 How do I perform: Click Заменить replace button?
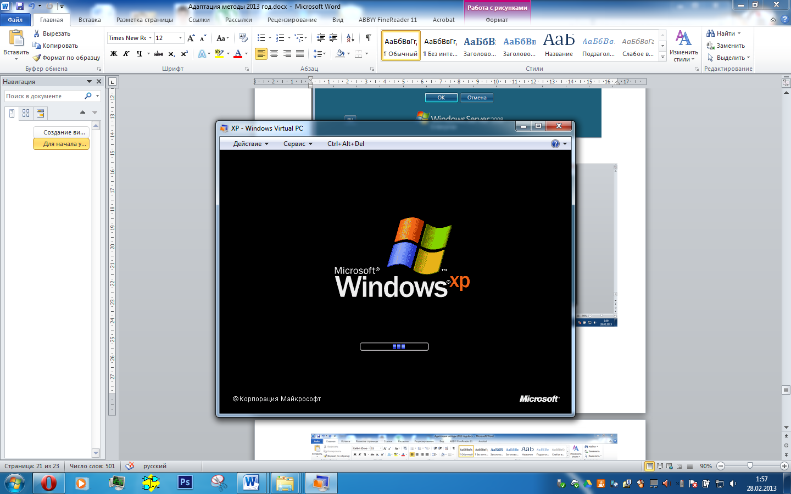(726, 46)
